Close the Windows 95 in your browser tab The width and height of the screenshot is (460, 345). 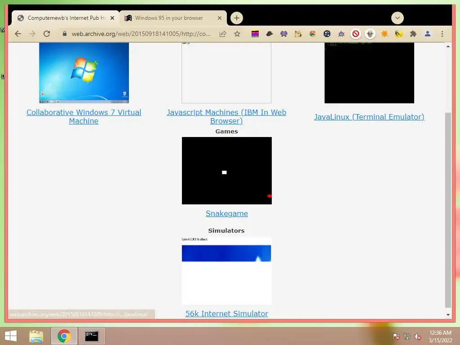click(x=219, y=18)
